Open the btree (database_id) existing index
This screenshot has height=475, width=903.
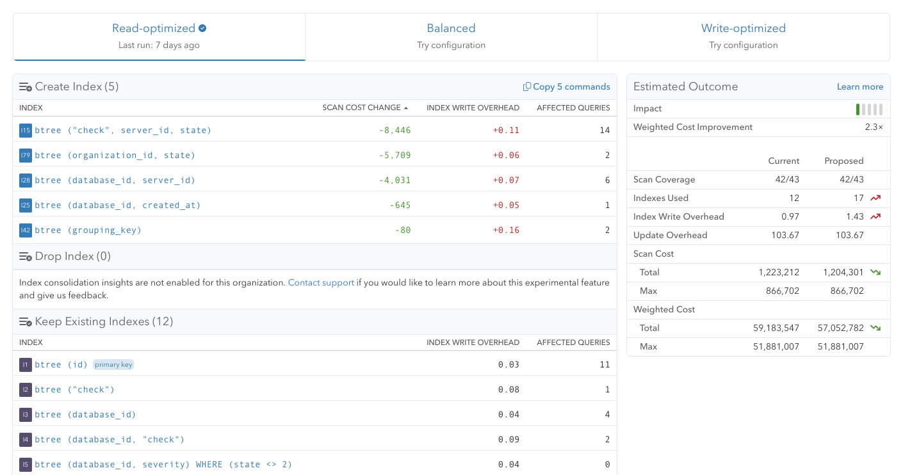[86, 415]
